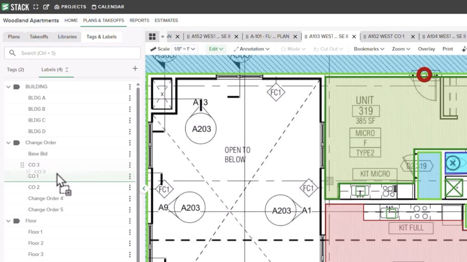This screenshot has width=467, height=262.
Task: Select the Change Order 5 label
Action: pos(46,210)
